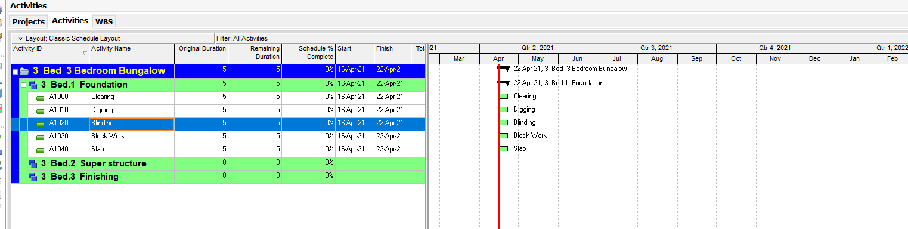Switch to the Projects tab
This screenshot has width=908, height=229.
(29, 21)
